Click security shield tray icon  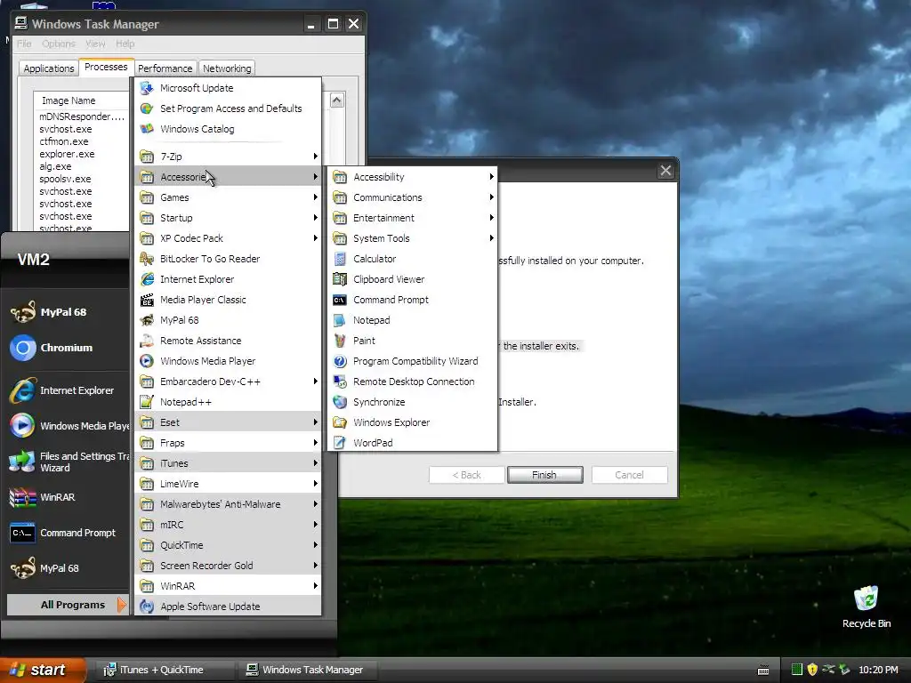(x=812, y=670)
